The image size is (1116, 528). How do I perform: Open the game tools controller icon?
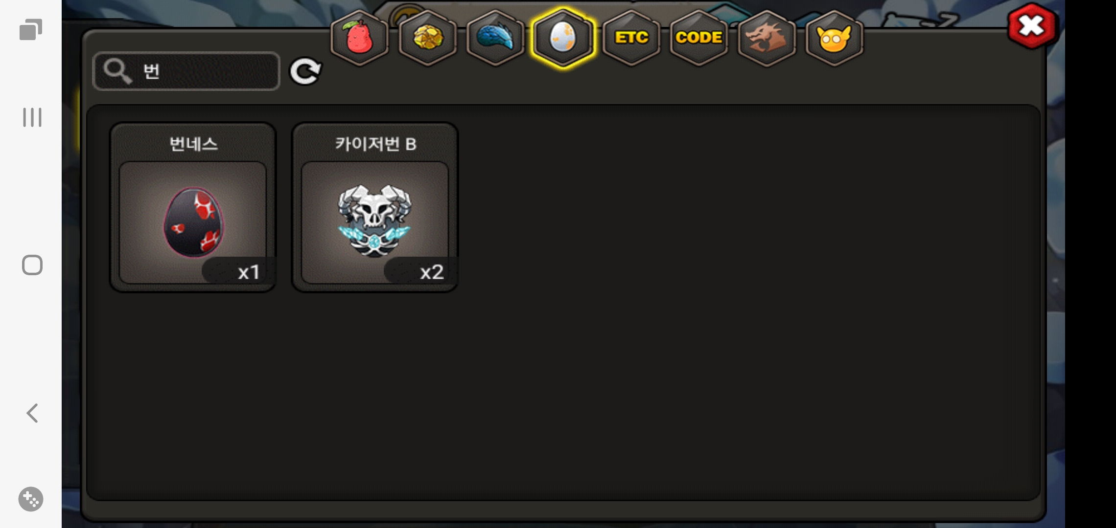pyautogui.click(x=31, y=499)
